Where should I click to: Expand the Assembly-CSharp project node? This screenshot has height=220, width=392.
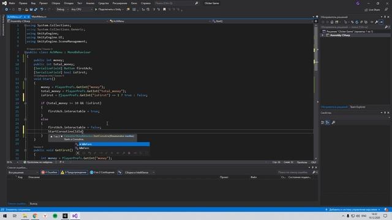(323, 35)
